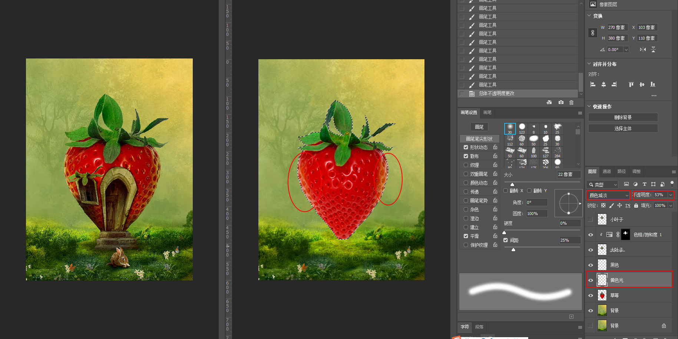
Task: Click align vertical centers icon
Action: coord(642,84)
